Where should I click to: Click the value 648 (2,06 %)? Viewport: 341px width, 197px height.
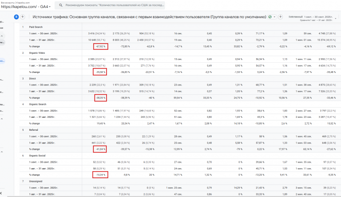click(329, 143)
